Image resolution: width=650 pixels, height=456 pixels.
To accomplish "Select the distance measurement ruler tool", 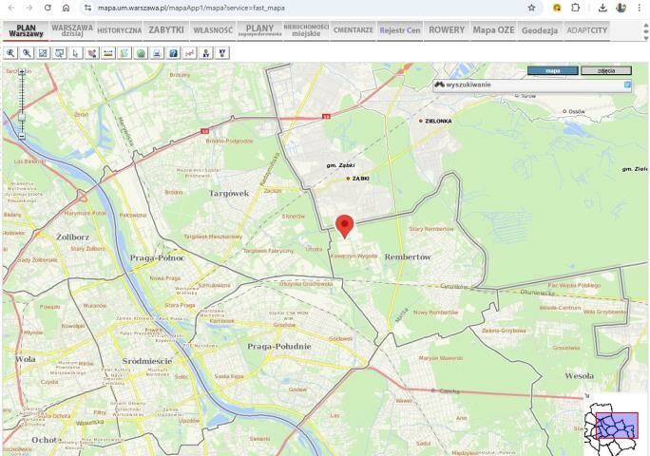I will pyautogui.click(x=108, y=53).
